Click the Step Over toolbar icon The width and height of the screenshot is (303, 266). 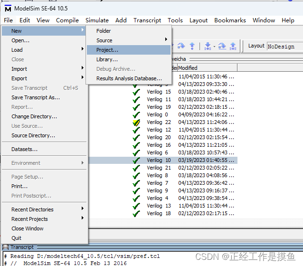(181, 46)
